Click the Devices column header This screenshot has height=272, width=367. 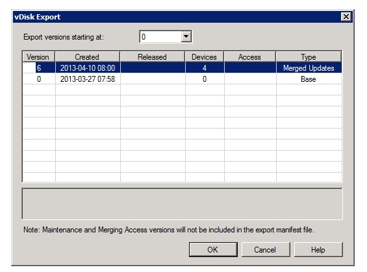click(205, 57)
